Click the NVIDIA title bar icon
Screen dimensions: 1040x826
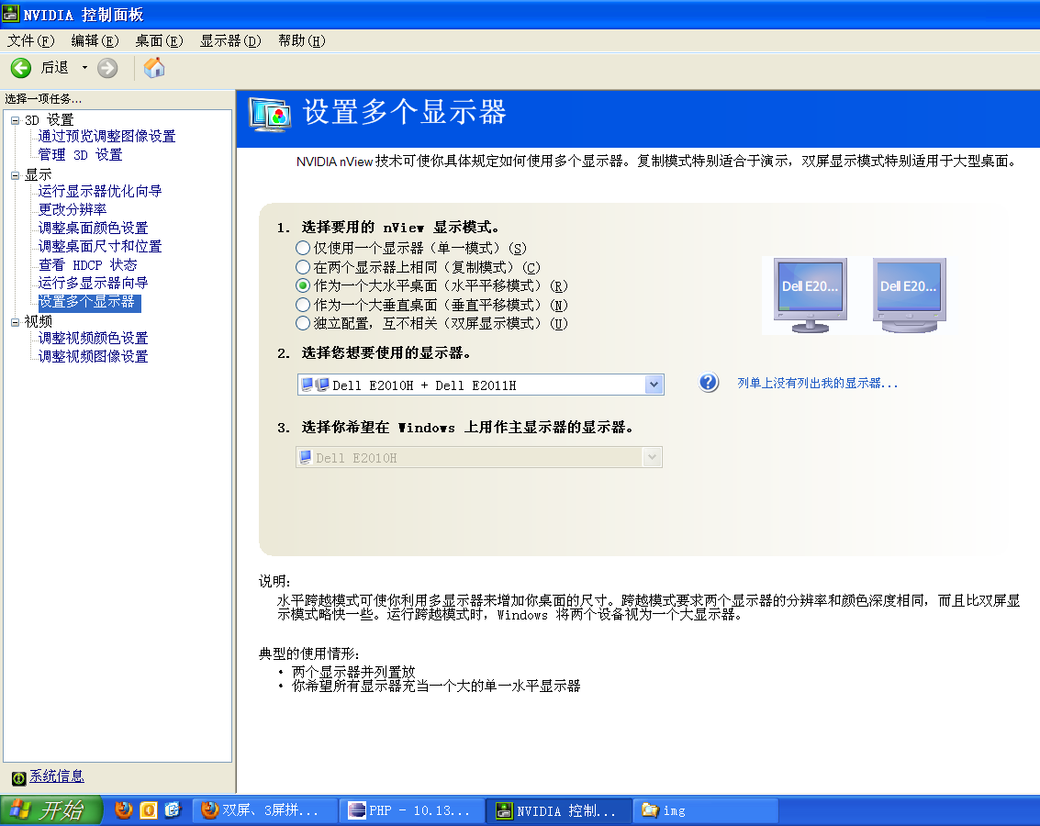pyautogui.click(x=11, y=13)
